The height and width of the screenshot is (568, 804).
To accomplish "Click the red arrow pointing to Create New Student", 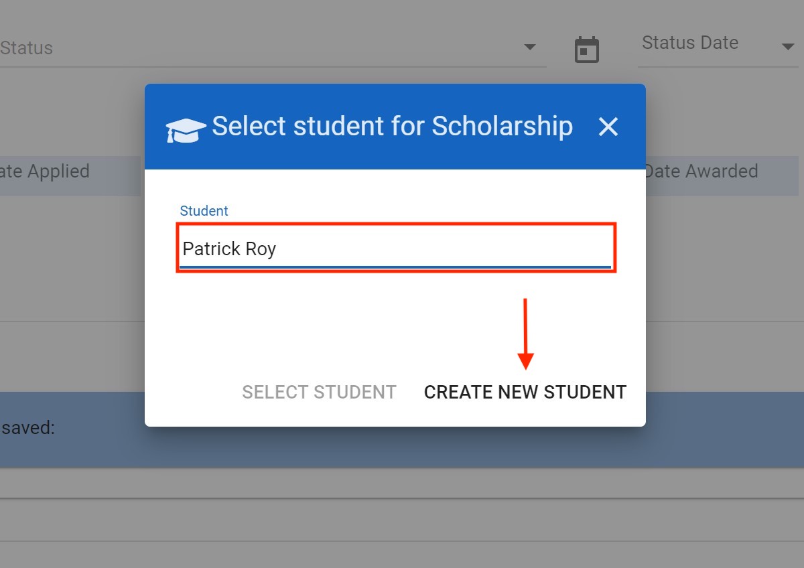I will (x=525, y=334).
